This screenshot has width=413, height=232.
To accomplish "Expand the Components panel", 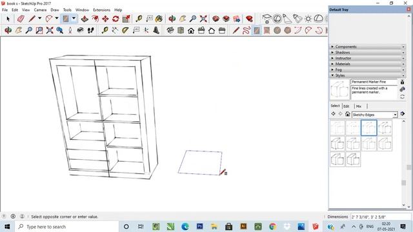I will [x=368, y=46].
